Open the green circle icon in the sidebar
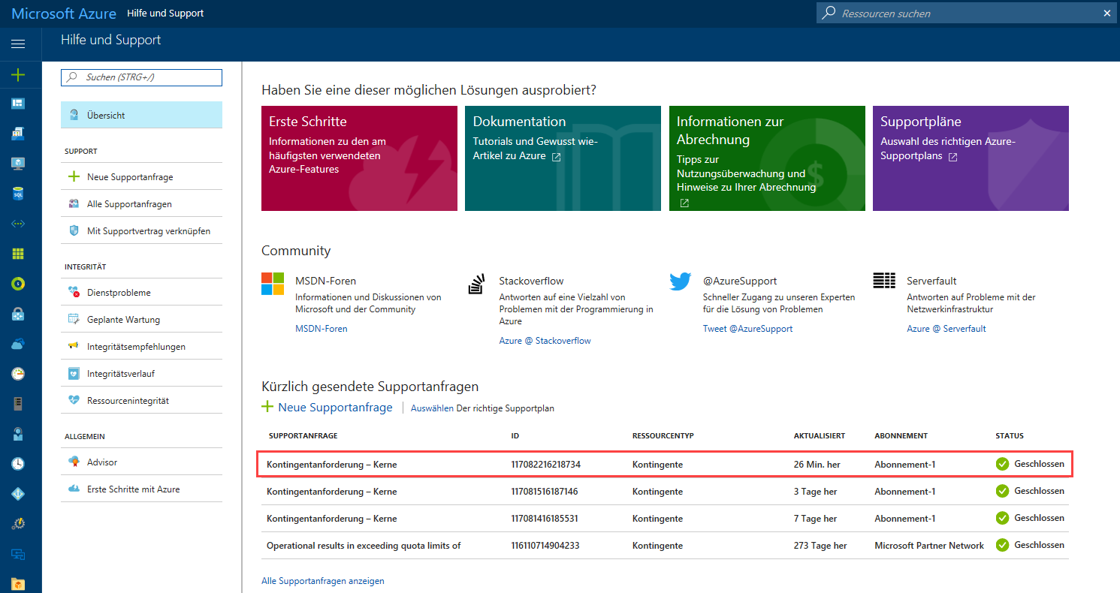The width and height of the screenshot is (1120, 593). click(18, 284)
